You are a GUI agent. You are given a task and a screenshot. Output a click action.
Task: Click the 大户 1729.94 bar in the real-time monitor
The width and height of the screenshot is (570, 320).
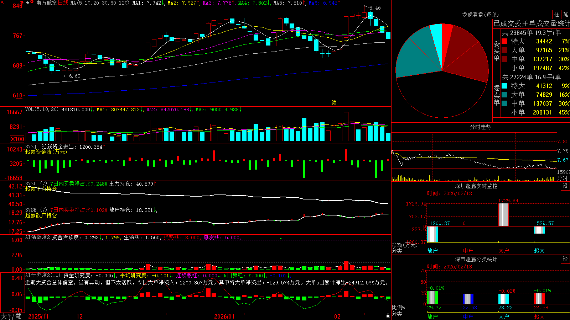point(503,215)
